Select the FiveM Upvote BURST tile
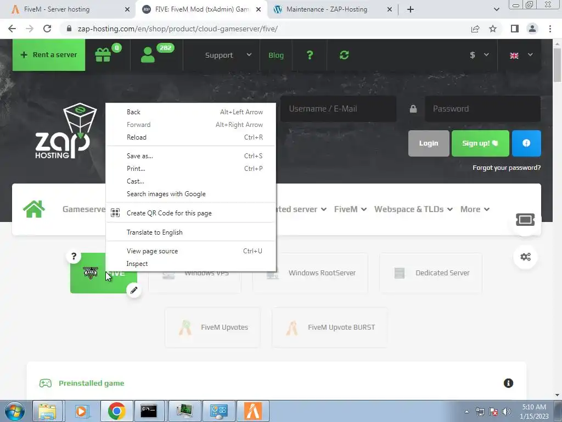 [x=330, y=327]
